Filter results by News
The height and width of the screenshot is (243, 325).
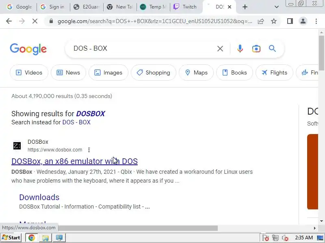pos(68,72)
